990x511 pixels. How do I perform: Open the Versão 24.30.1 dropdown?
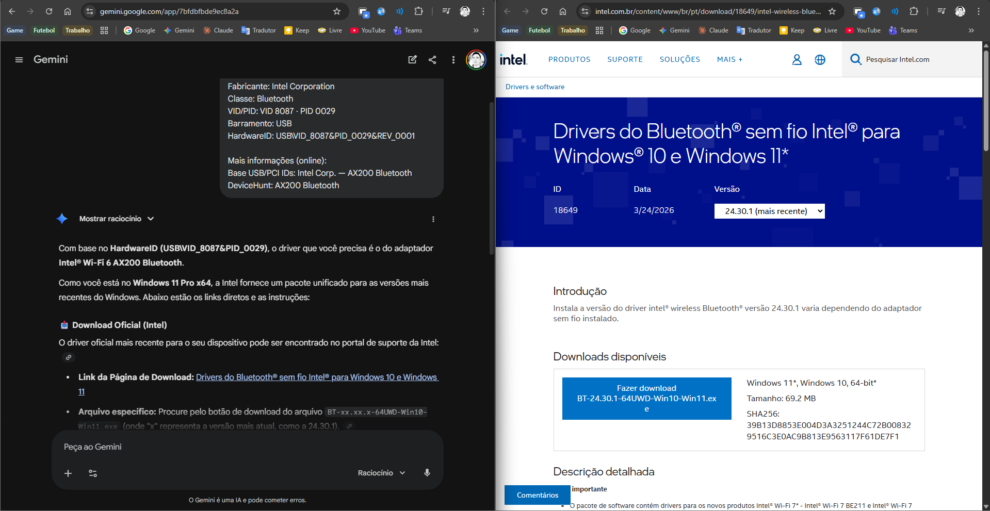coord(769,211)
